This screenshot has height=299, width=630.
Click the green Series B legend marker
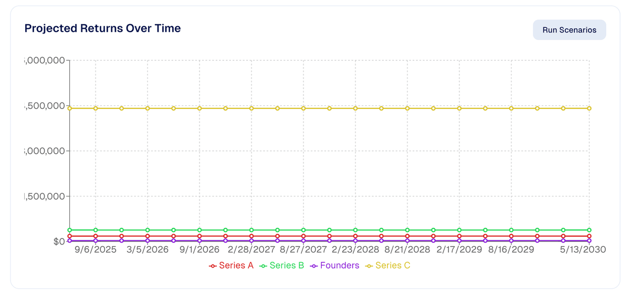(x=263, y=266)
